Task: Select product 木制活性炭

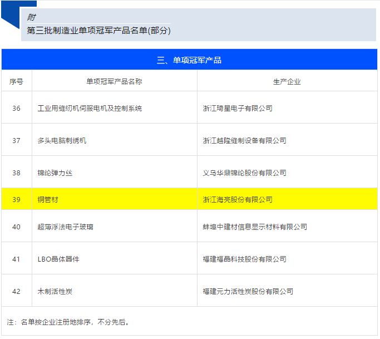Action: click(x=55, y=291)
